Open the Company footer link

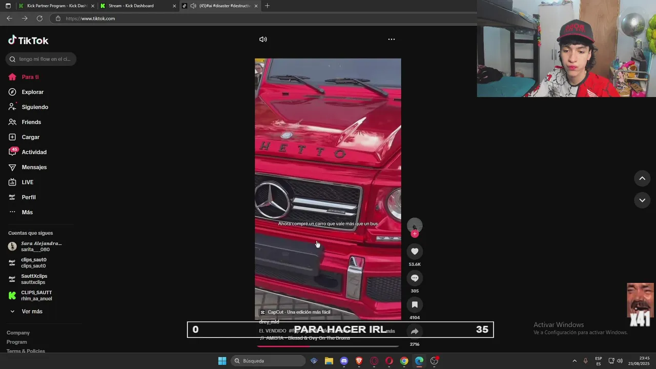click(x=18, y=333)
